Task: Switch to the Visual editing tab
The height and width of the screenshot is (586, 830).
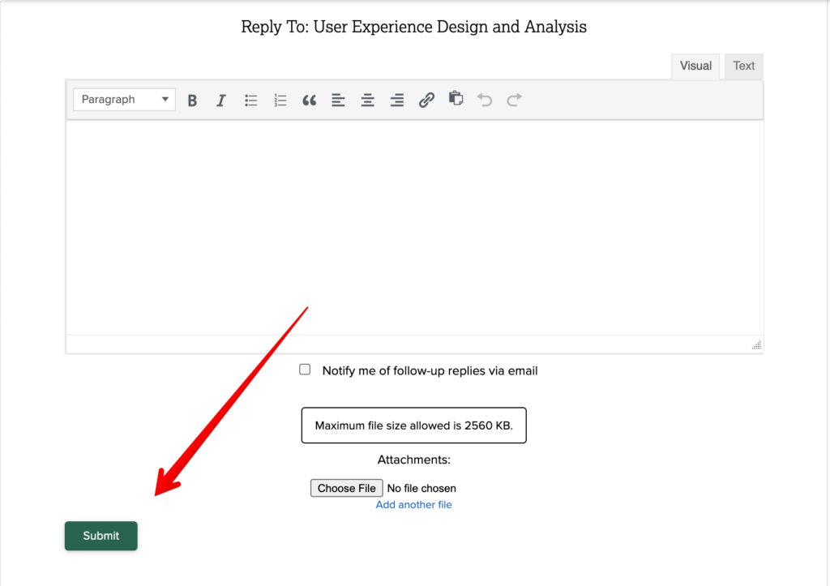Action: click(x=695, y=66)
